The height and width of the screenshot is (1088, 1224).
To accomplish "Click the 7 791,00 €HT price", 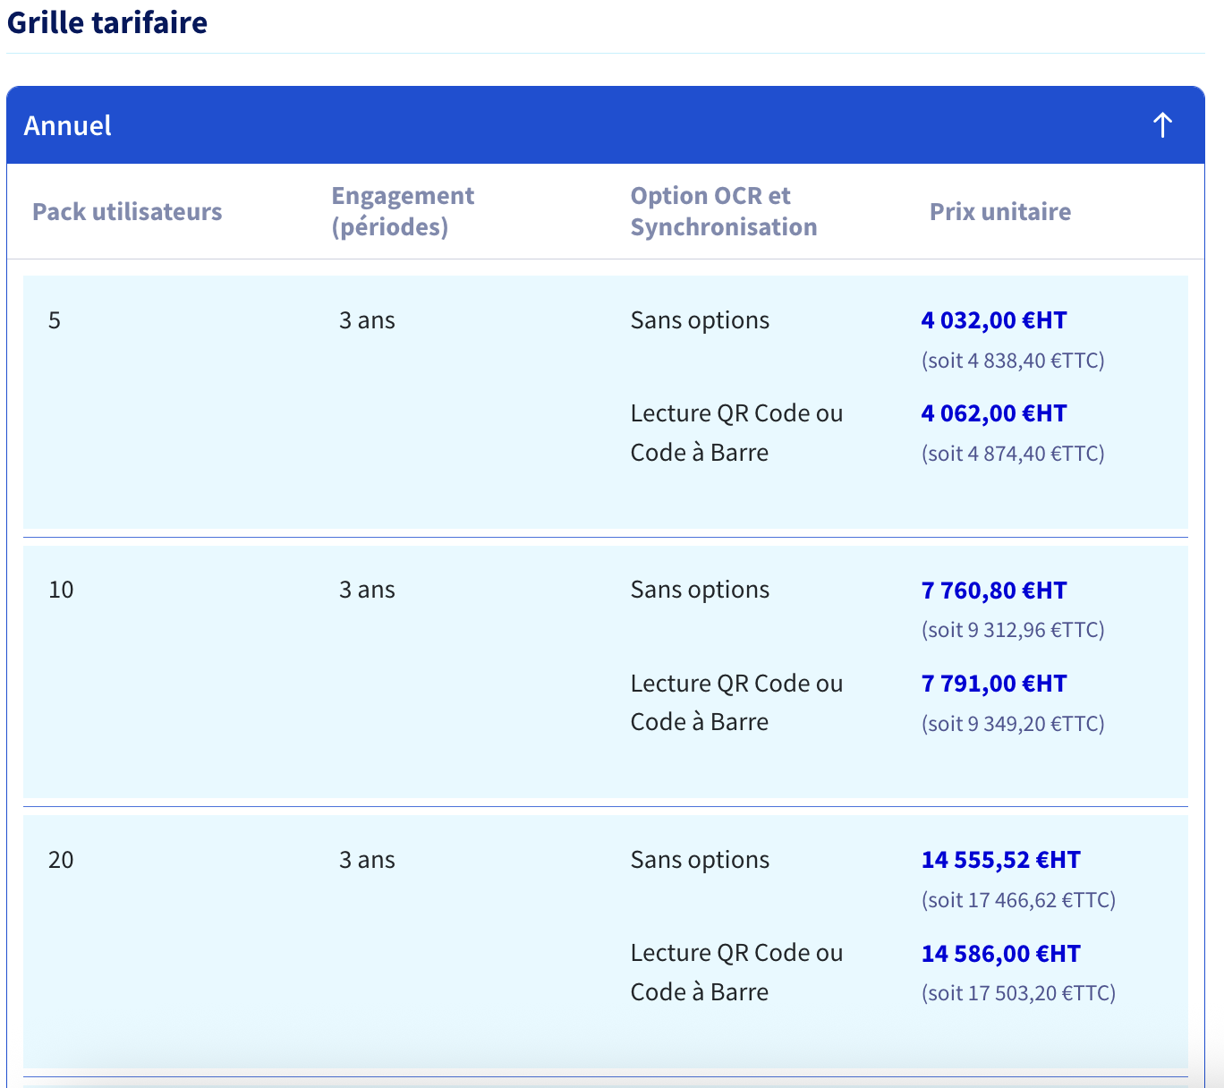I will click(x=994, y=684).
